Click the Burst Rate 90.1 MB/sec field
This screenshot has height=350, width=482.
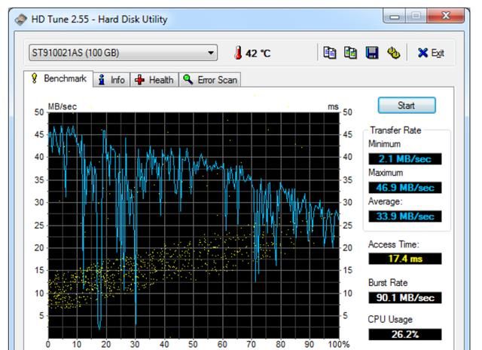click(404, 297)
